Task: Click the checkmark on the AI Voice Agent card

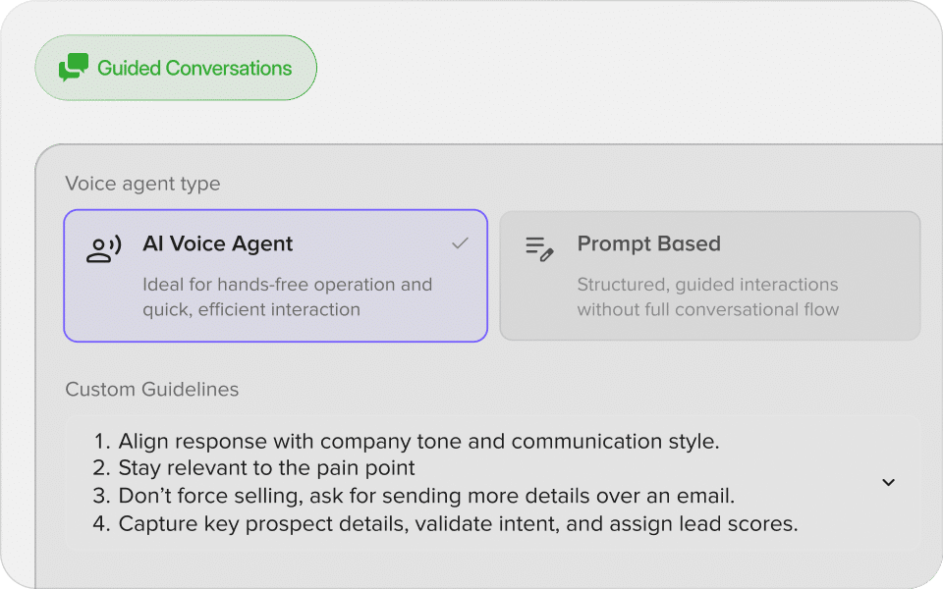Action: 460,243
